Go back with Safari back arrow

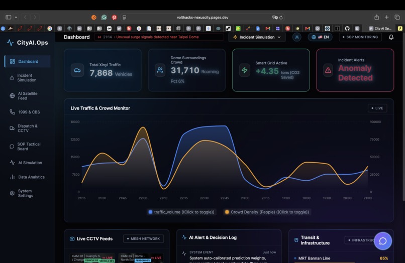click(x=25, y=17)
